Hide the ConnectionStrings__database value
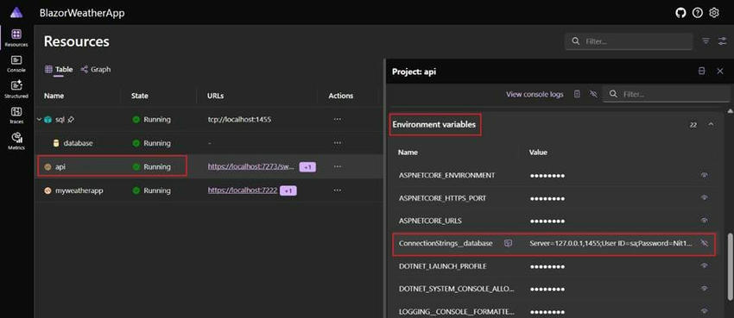This screenshot has width=734, height=318. (x=704, y=243)
